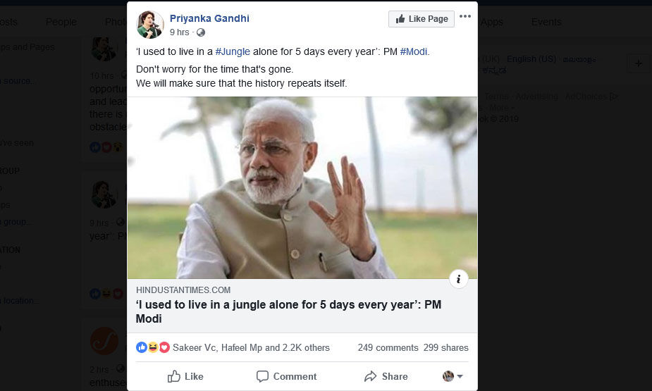Click the article info 'i' icon
652x391 pixels.
[458, 279]
